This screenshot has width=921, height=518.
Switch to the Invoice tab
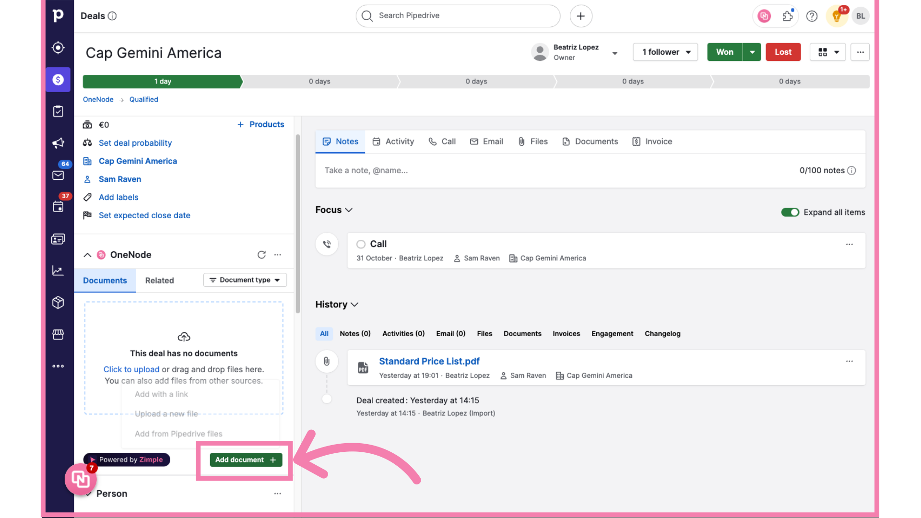point(652,141)
